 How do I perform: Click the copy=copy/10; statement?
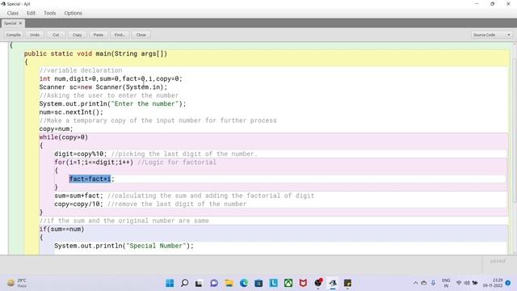coord(79,204)
